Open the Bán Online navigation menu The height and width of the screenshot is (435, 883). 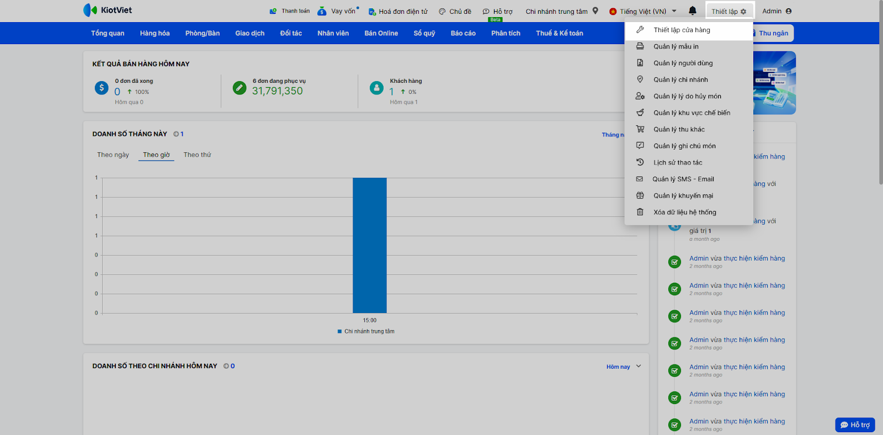tap(381, 33)
